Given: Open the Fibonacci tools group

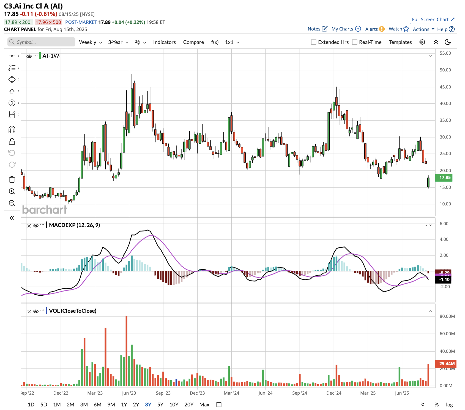Looking at the screenshot, I should (12, 68).
